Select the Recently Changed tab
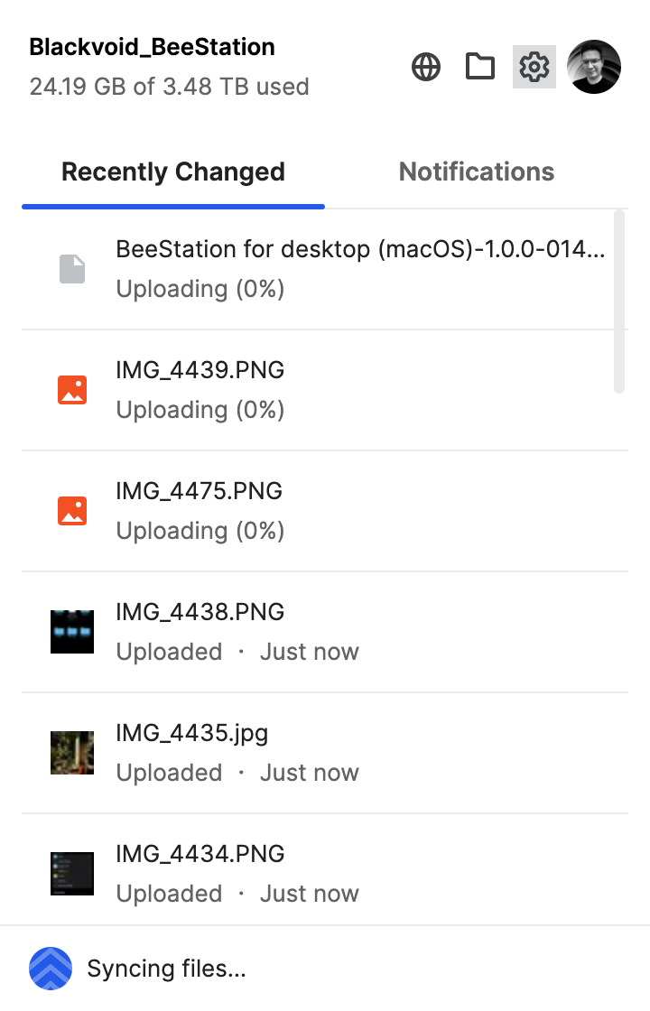 (173, 172)
